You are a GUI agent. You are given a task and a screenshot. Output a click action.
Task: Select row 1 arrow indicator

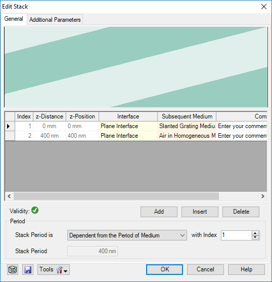[9, 126]
